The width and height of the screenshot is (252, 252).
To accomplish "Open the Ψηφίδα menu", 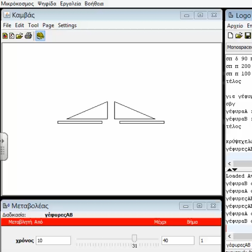I will coord(47,3).
